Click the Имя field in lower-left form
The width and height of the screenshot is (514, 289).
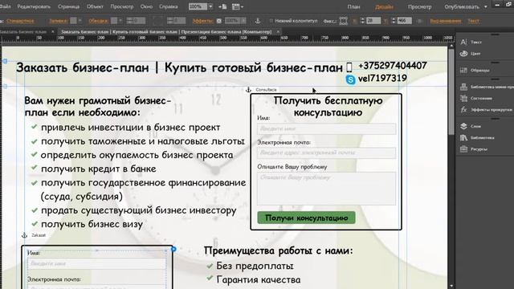[x=97, y=264]
